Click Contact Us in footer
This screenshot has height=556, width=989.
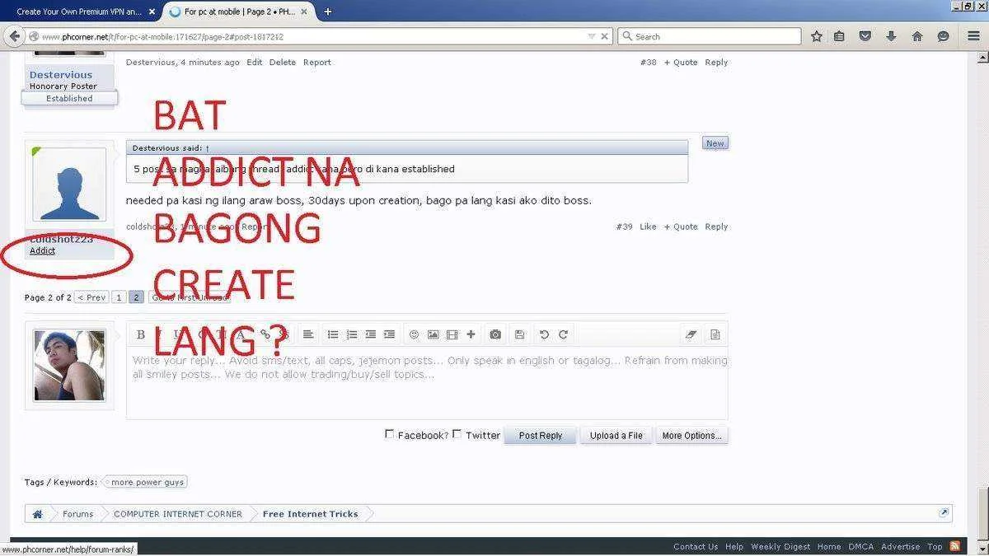tap(696, 546)
